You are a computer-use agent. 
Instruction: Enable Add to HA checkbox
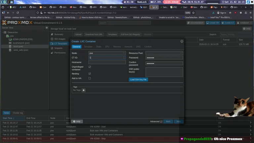coord(90,78)
